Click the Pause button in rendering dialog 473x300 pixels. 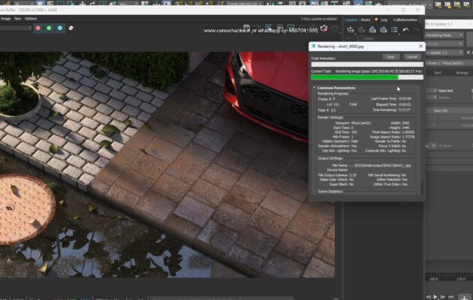click(390, 56)
